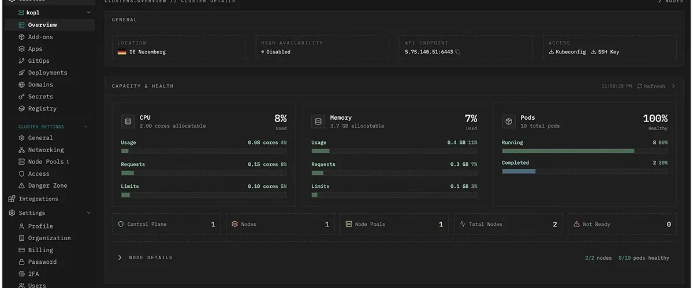This screenshot has width=693, height=288.
Task: Click the Add-ons puzzle icon
Action: click(22, 37)
